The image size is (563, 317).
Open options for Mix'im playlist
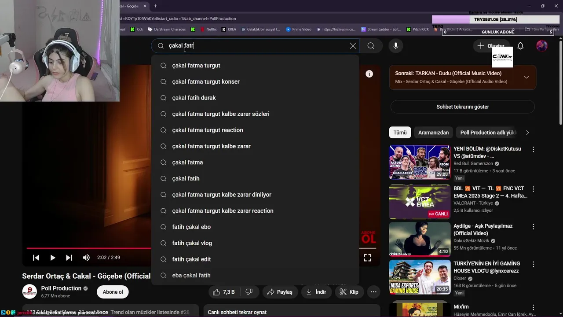coord(533,307)
